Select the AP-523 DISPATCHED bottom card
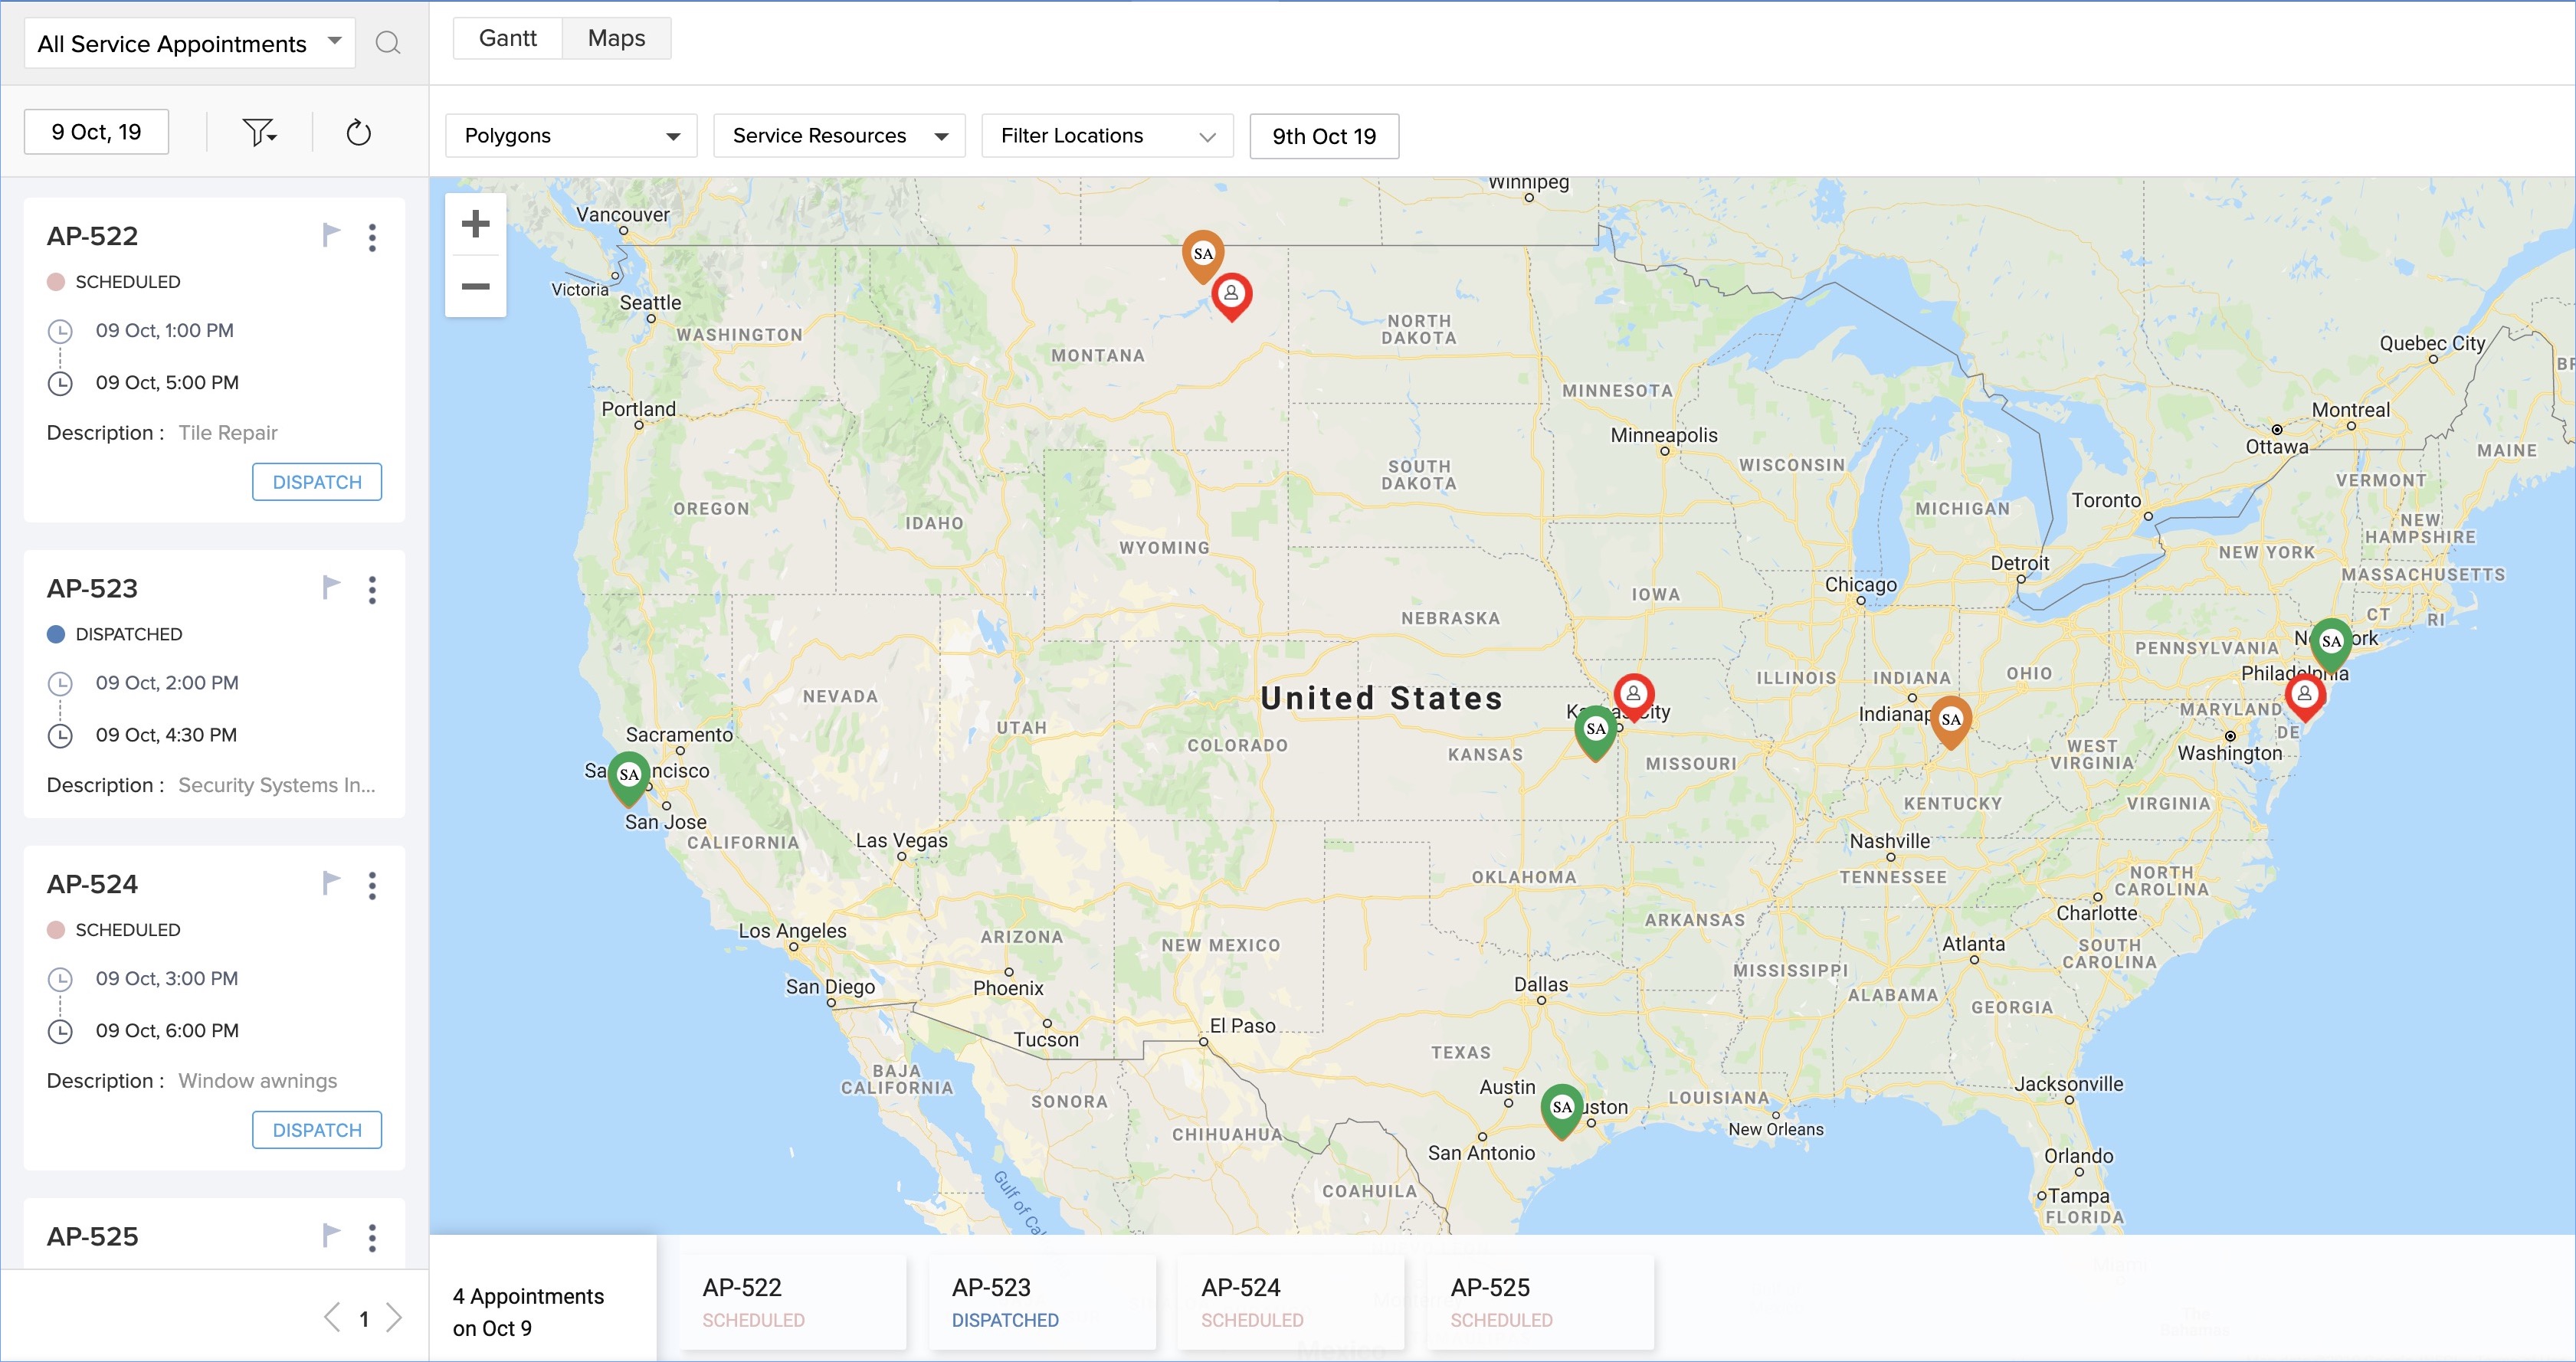The width and height of the screenshot is (2576, 1362). pos(1042,1302)
